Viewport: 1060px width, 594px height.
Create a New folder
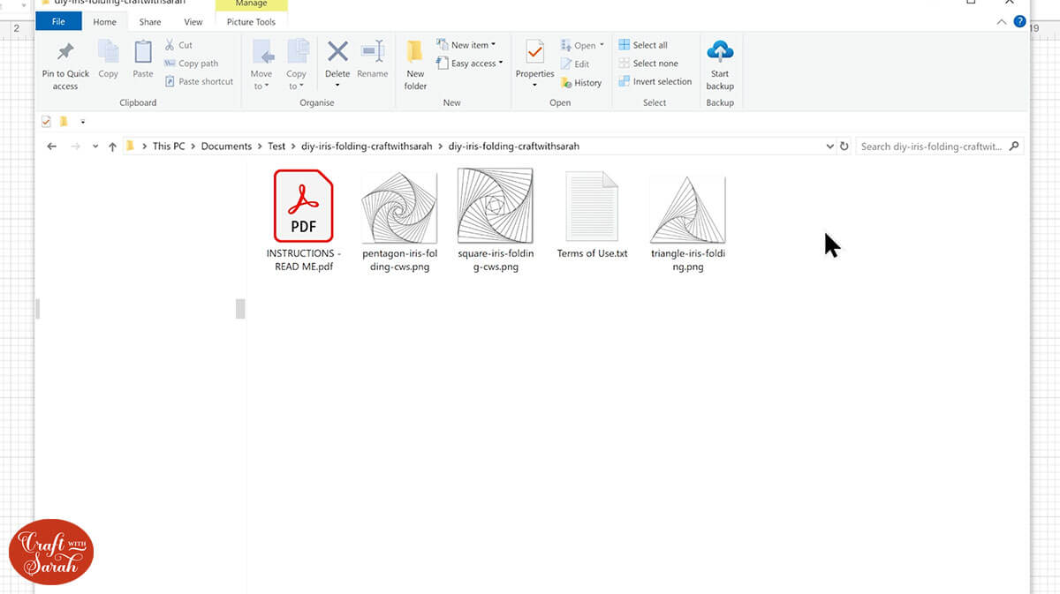coord(415,64)
